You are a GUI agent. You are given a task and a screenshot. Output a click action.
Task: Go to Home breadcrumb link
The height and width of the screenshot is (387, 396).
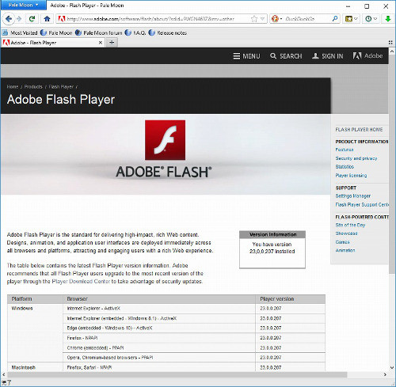coord(13,87)
